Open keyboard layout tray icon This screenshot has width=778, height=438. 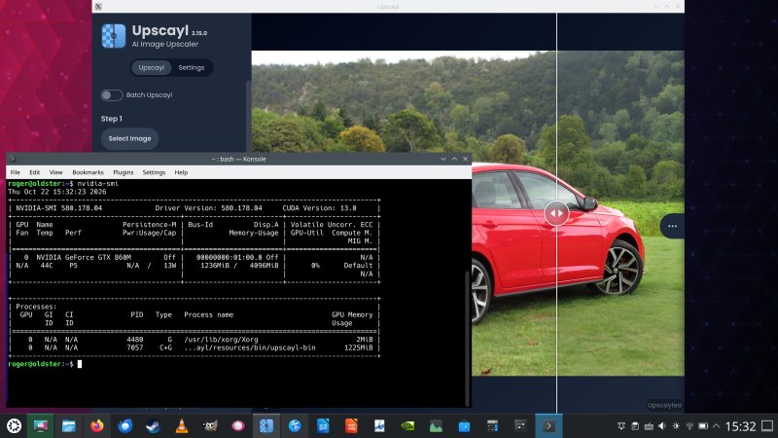(649, 426)
